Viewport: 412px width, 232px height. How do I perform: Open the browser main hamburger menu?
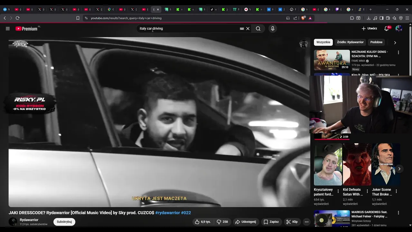(407, 18)
